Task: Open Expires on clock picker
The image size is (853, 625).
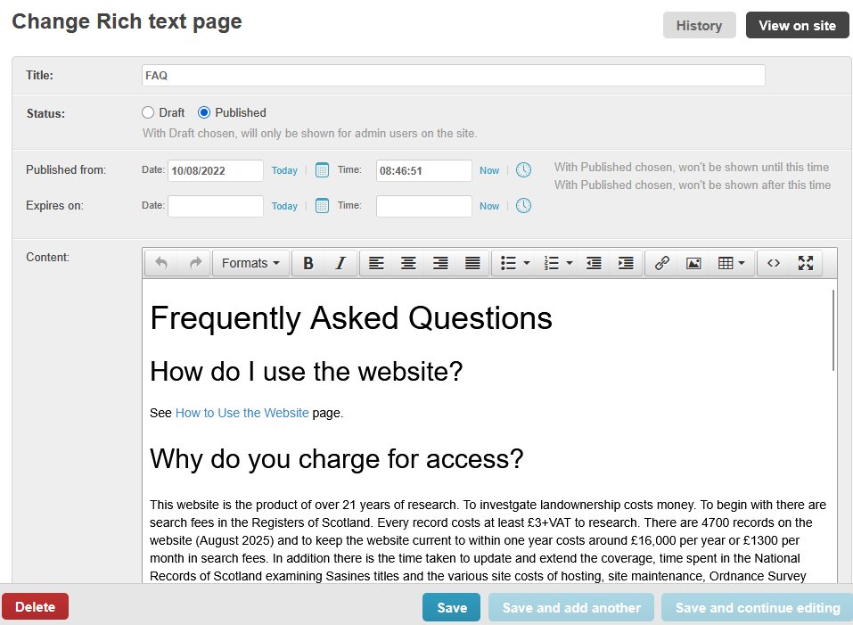Action: click(x=524, y=206)
